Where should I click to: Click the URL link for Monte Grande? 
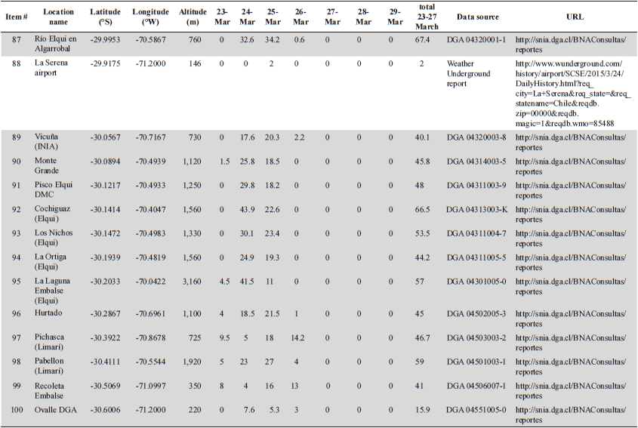570,165
